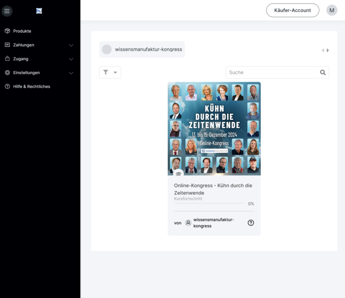
Task: Click the Zugang lock icon
Action: [7, 59]
